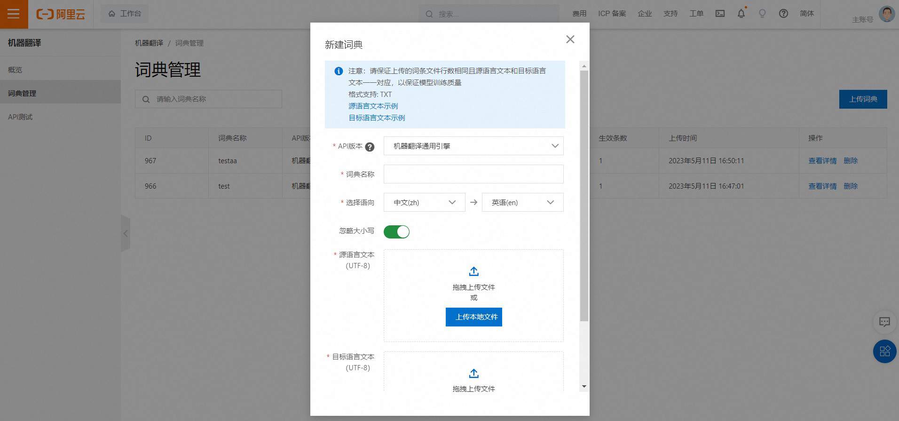This screenshot has width=899, height=421.
Task: Expand the API版本 dropdown
Action: click(473, 146)
